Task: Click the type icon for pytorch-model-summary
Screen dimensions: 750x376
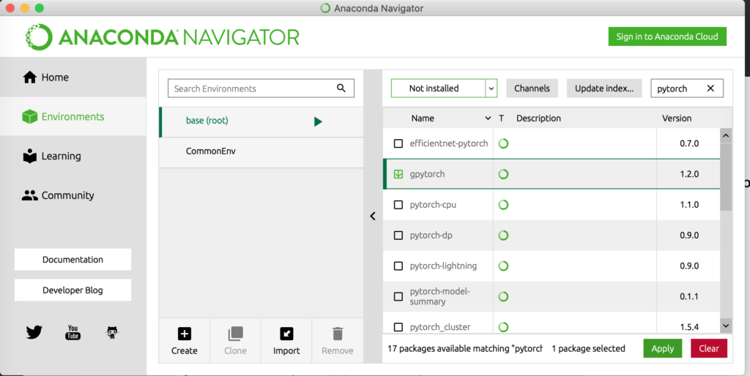Action: pyautogui.click(x=503, y=296)
